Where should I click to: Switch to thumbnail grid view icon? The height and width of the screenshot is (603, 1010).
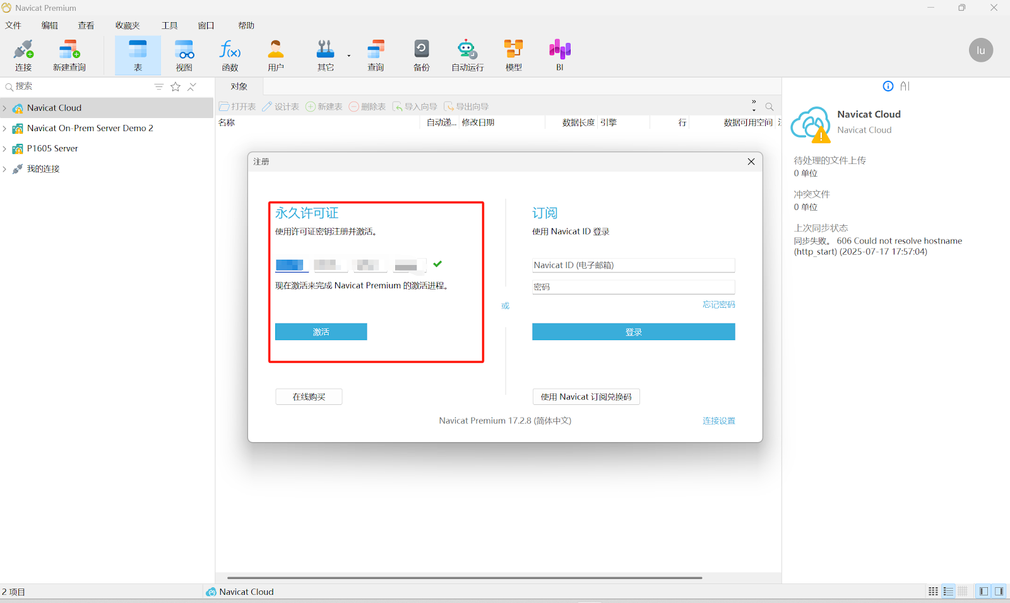933,592
